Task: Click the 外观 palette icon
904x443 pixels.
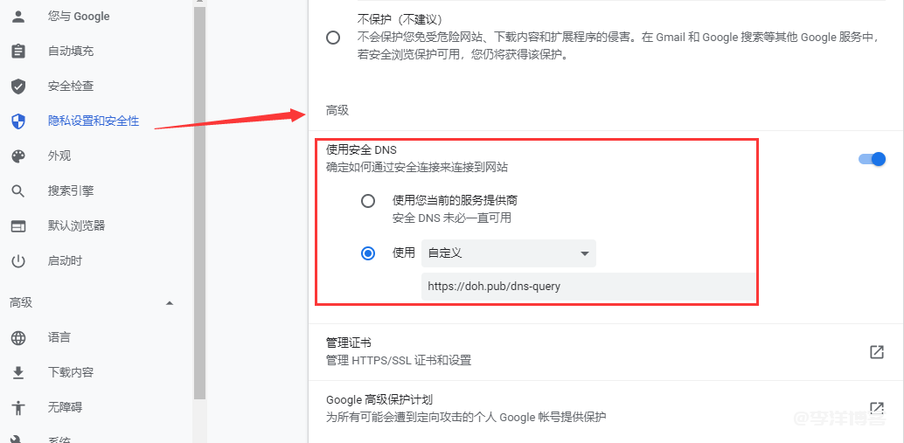Action: (x=18, y=156)
